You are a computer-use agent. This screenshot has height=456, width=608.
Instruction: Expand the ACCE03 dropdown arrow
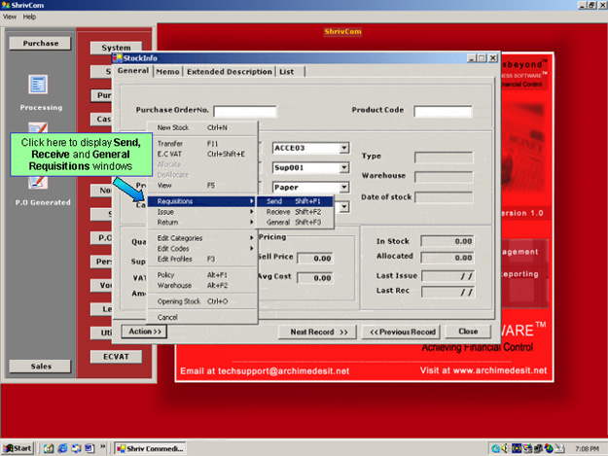[344, 148]
